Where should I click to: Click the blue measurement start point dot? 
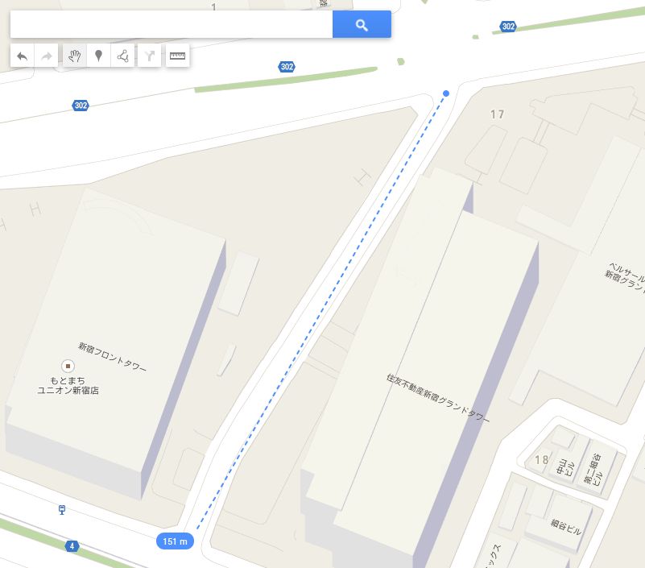point(446,93)
